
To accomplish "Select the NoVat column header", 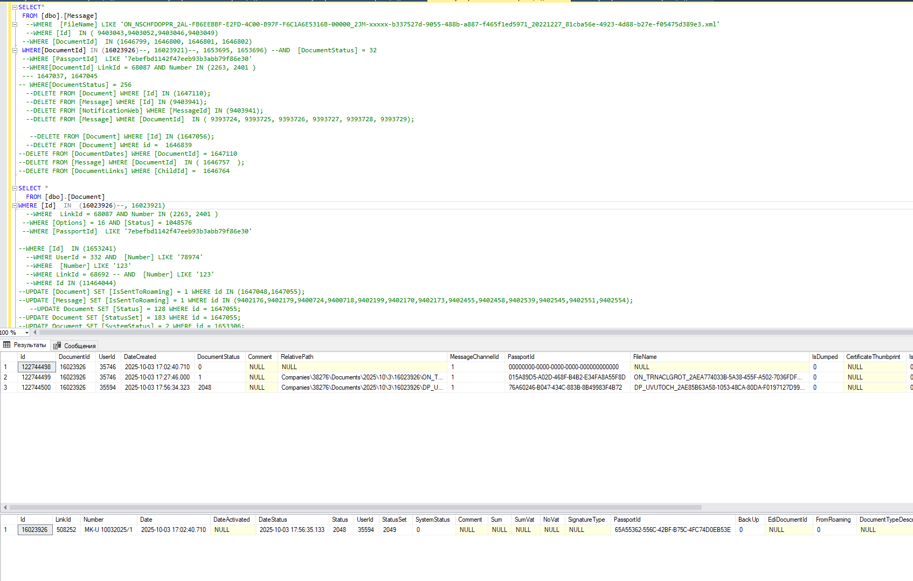I will (553, 520).
